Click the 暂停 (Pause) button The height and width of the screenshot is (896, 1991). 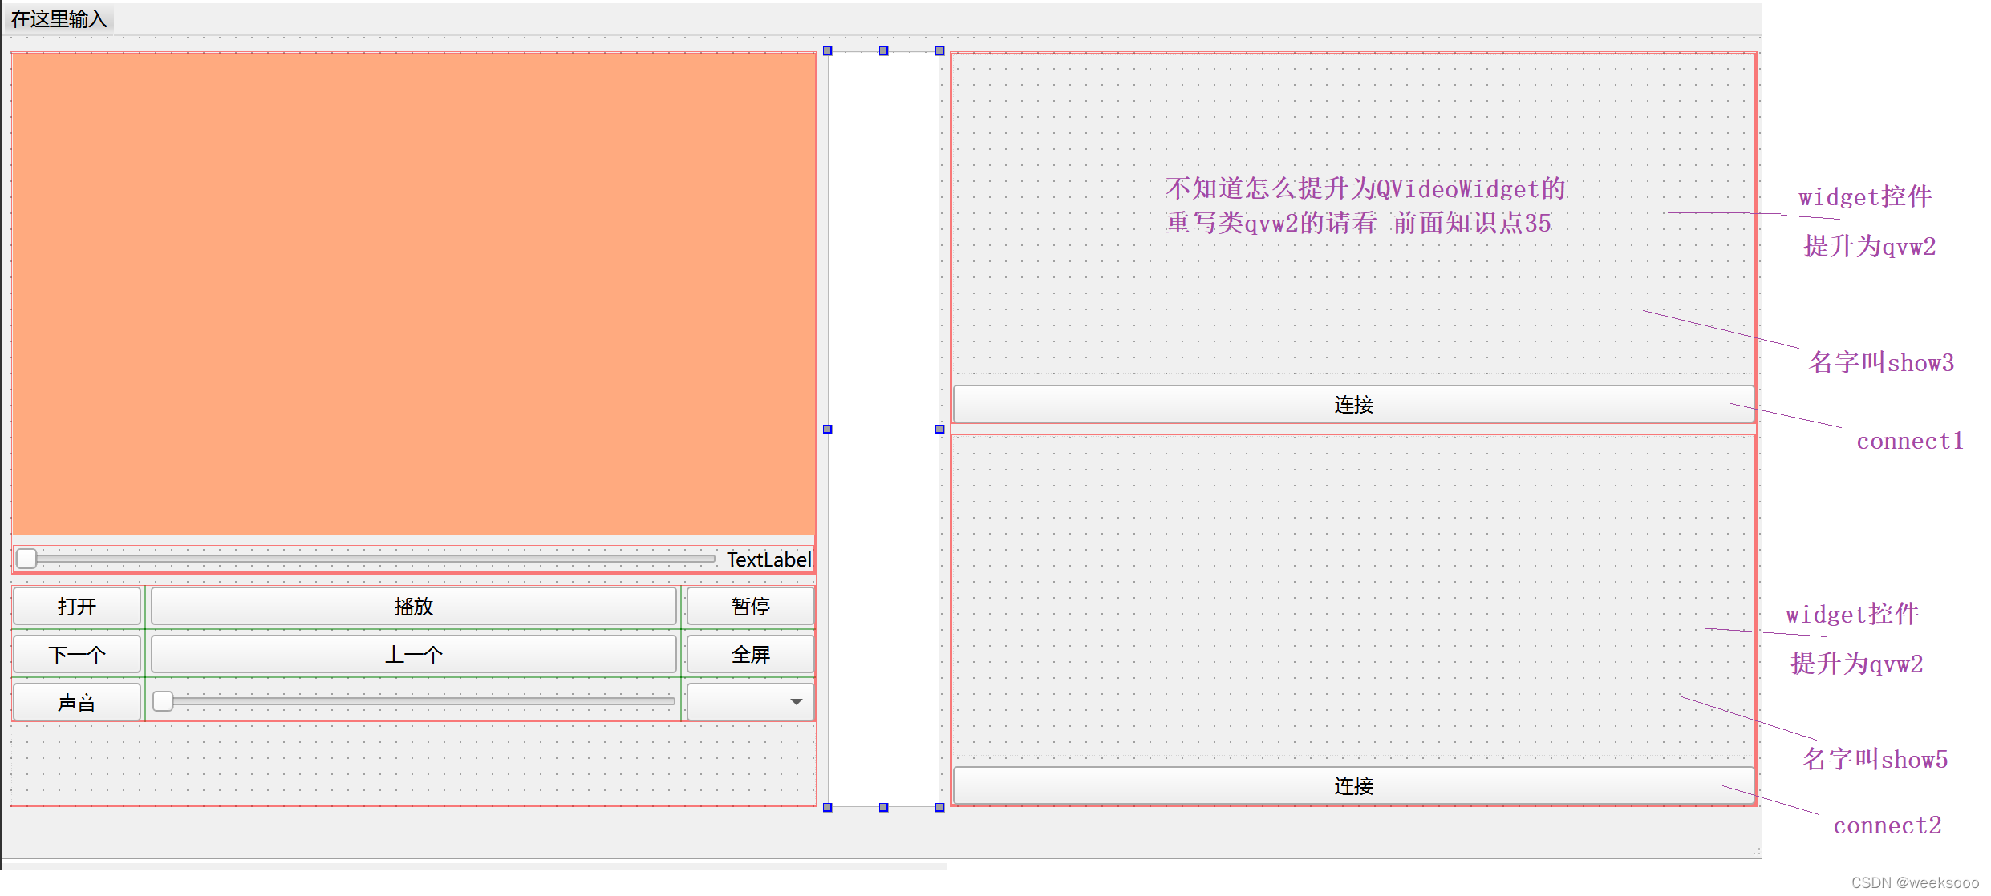750,607
